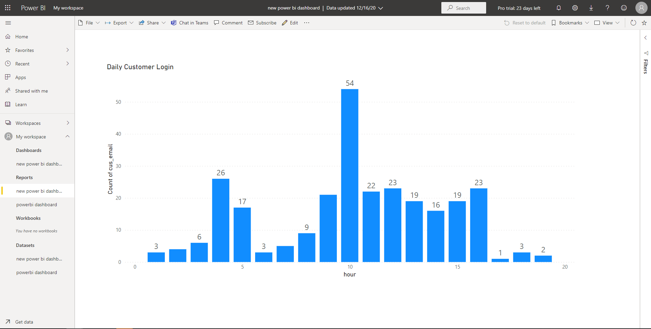
Task: Expand the Workspaces flyout
Action: coord(68,123)
